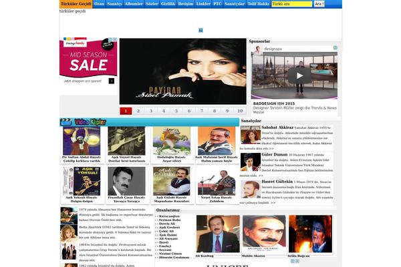
Task: Open Derviş Ali in Ozanlarımız list
Action: 166,224
